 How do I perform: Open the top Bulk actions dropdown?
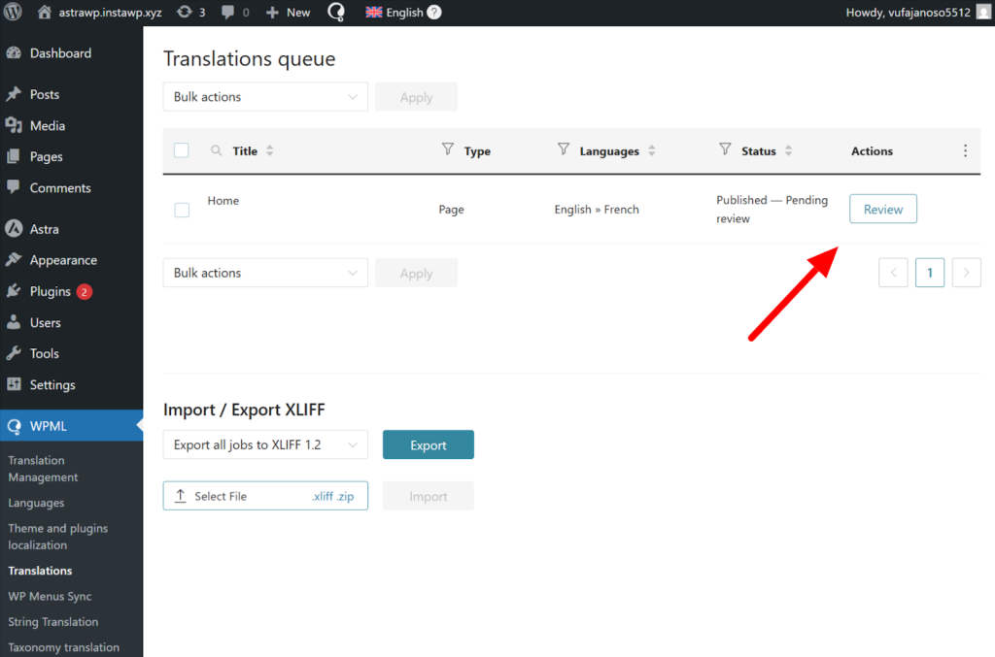click(x=265, y=97)
